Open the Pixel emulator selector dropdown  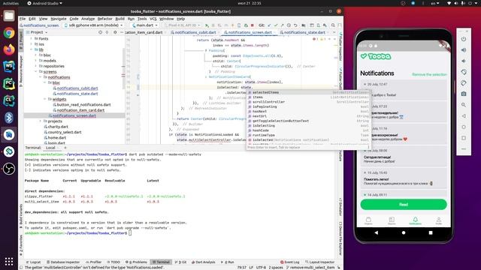[183, 25]
